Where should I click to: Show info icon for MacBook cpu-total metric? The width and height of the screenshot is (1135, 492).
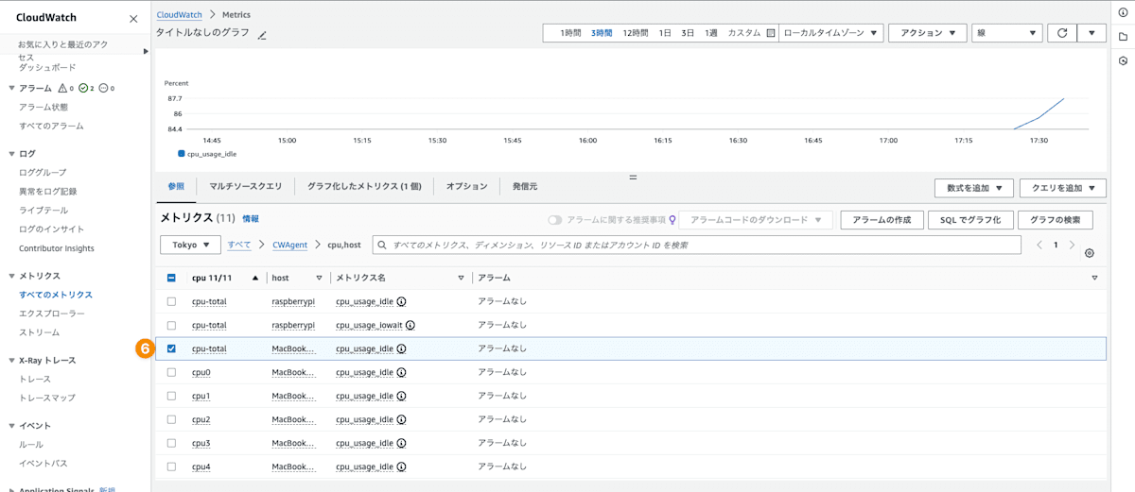401,348
